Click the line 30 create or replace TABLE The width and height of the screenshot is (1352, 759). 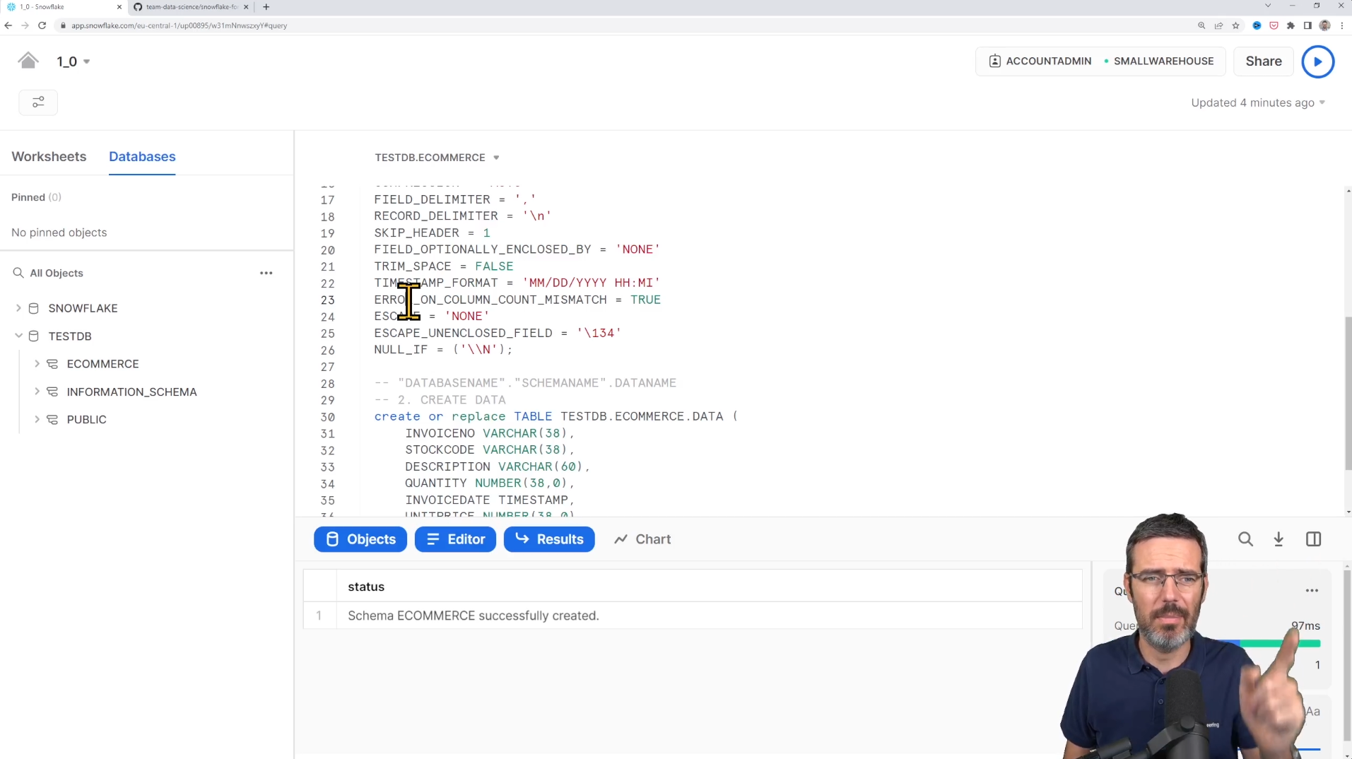[x=556, y=416]
